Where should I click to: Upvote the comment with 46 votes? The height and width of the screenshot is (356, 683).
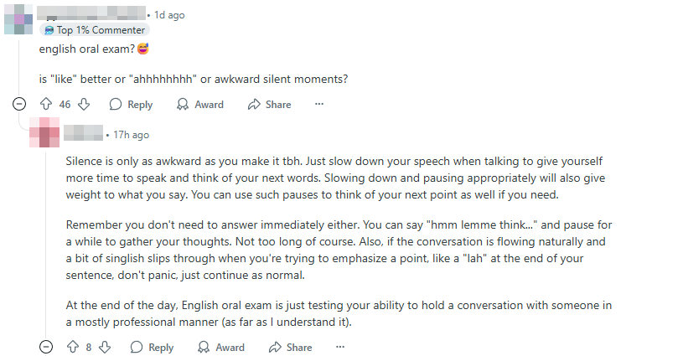46,105
